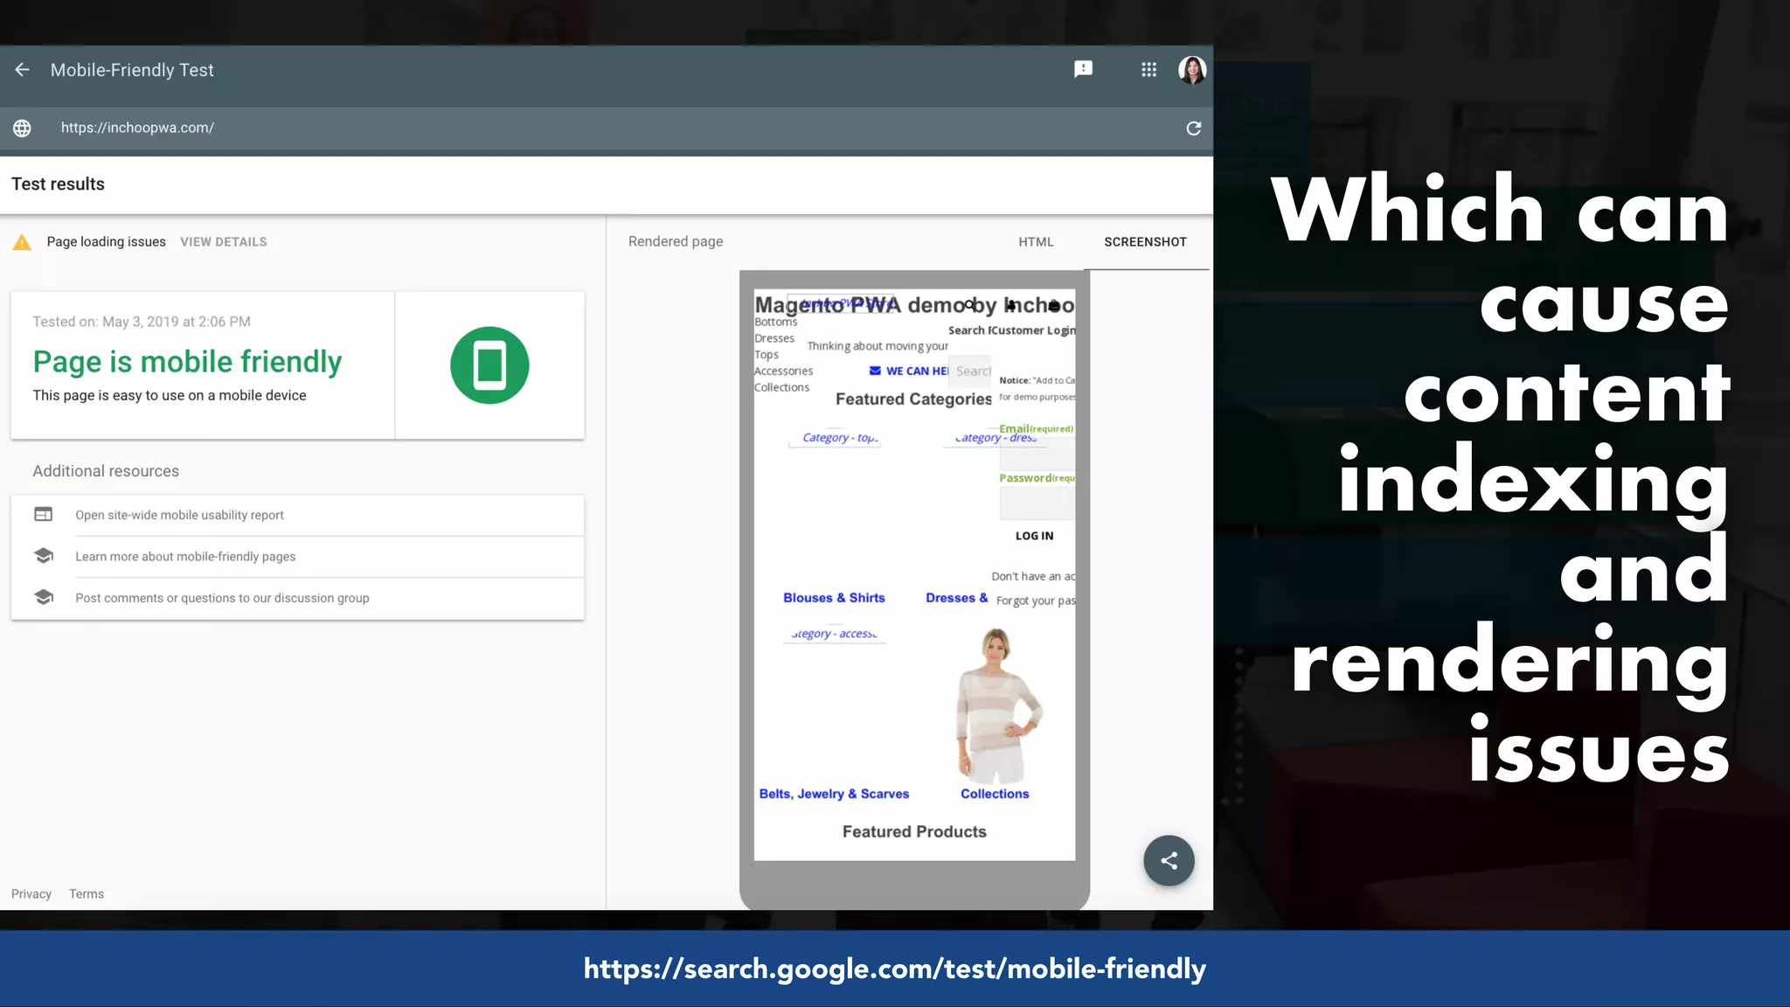This screenshot has height=1007, width=1790.
Task: Open site-wide mobile usability report
Action: (x=297, y=515)
